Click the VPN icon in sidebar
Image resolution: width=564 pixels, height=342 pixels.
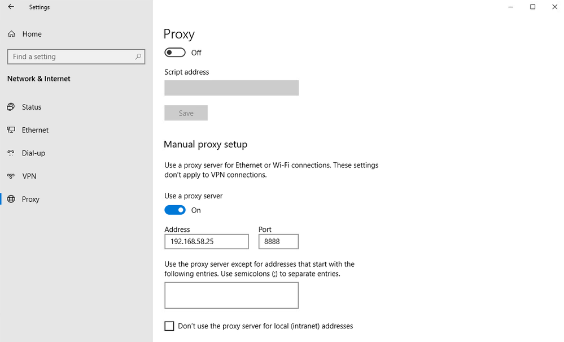coord(11,176)
